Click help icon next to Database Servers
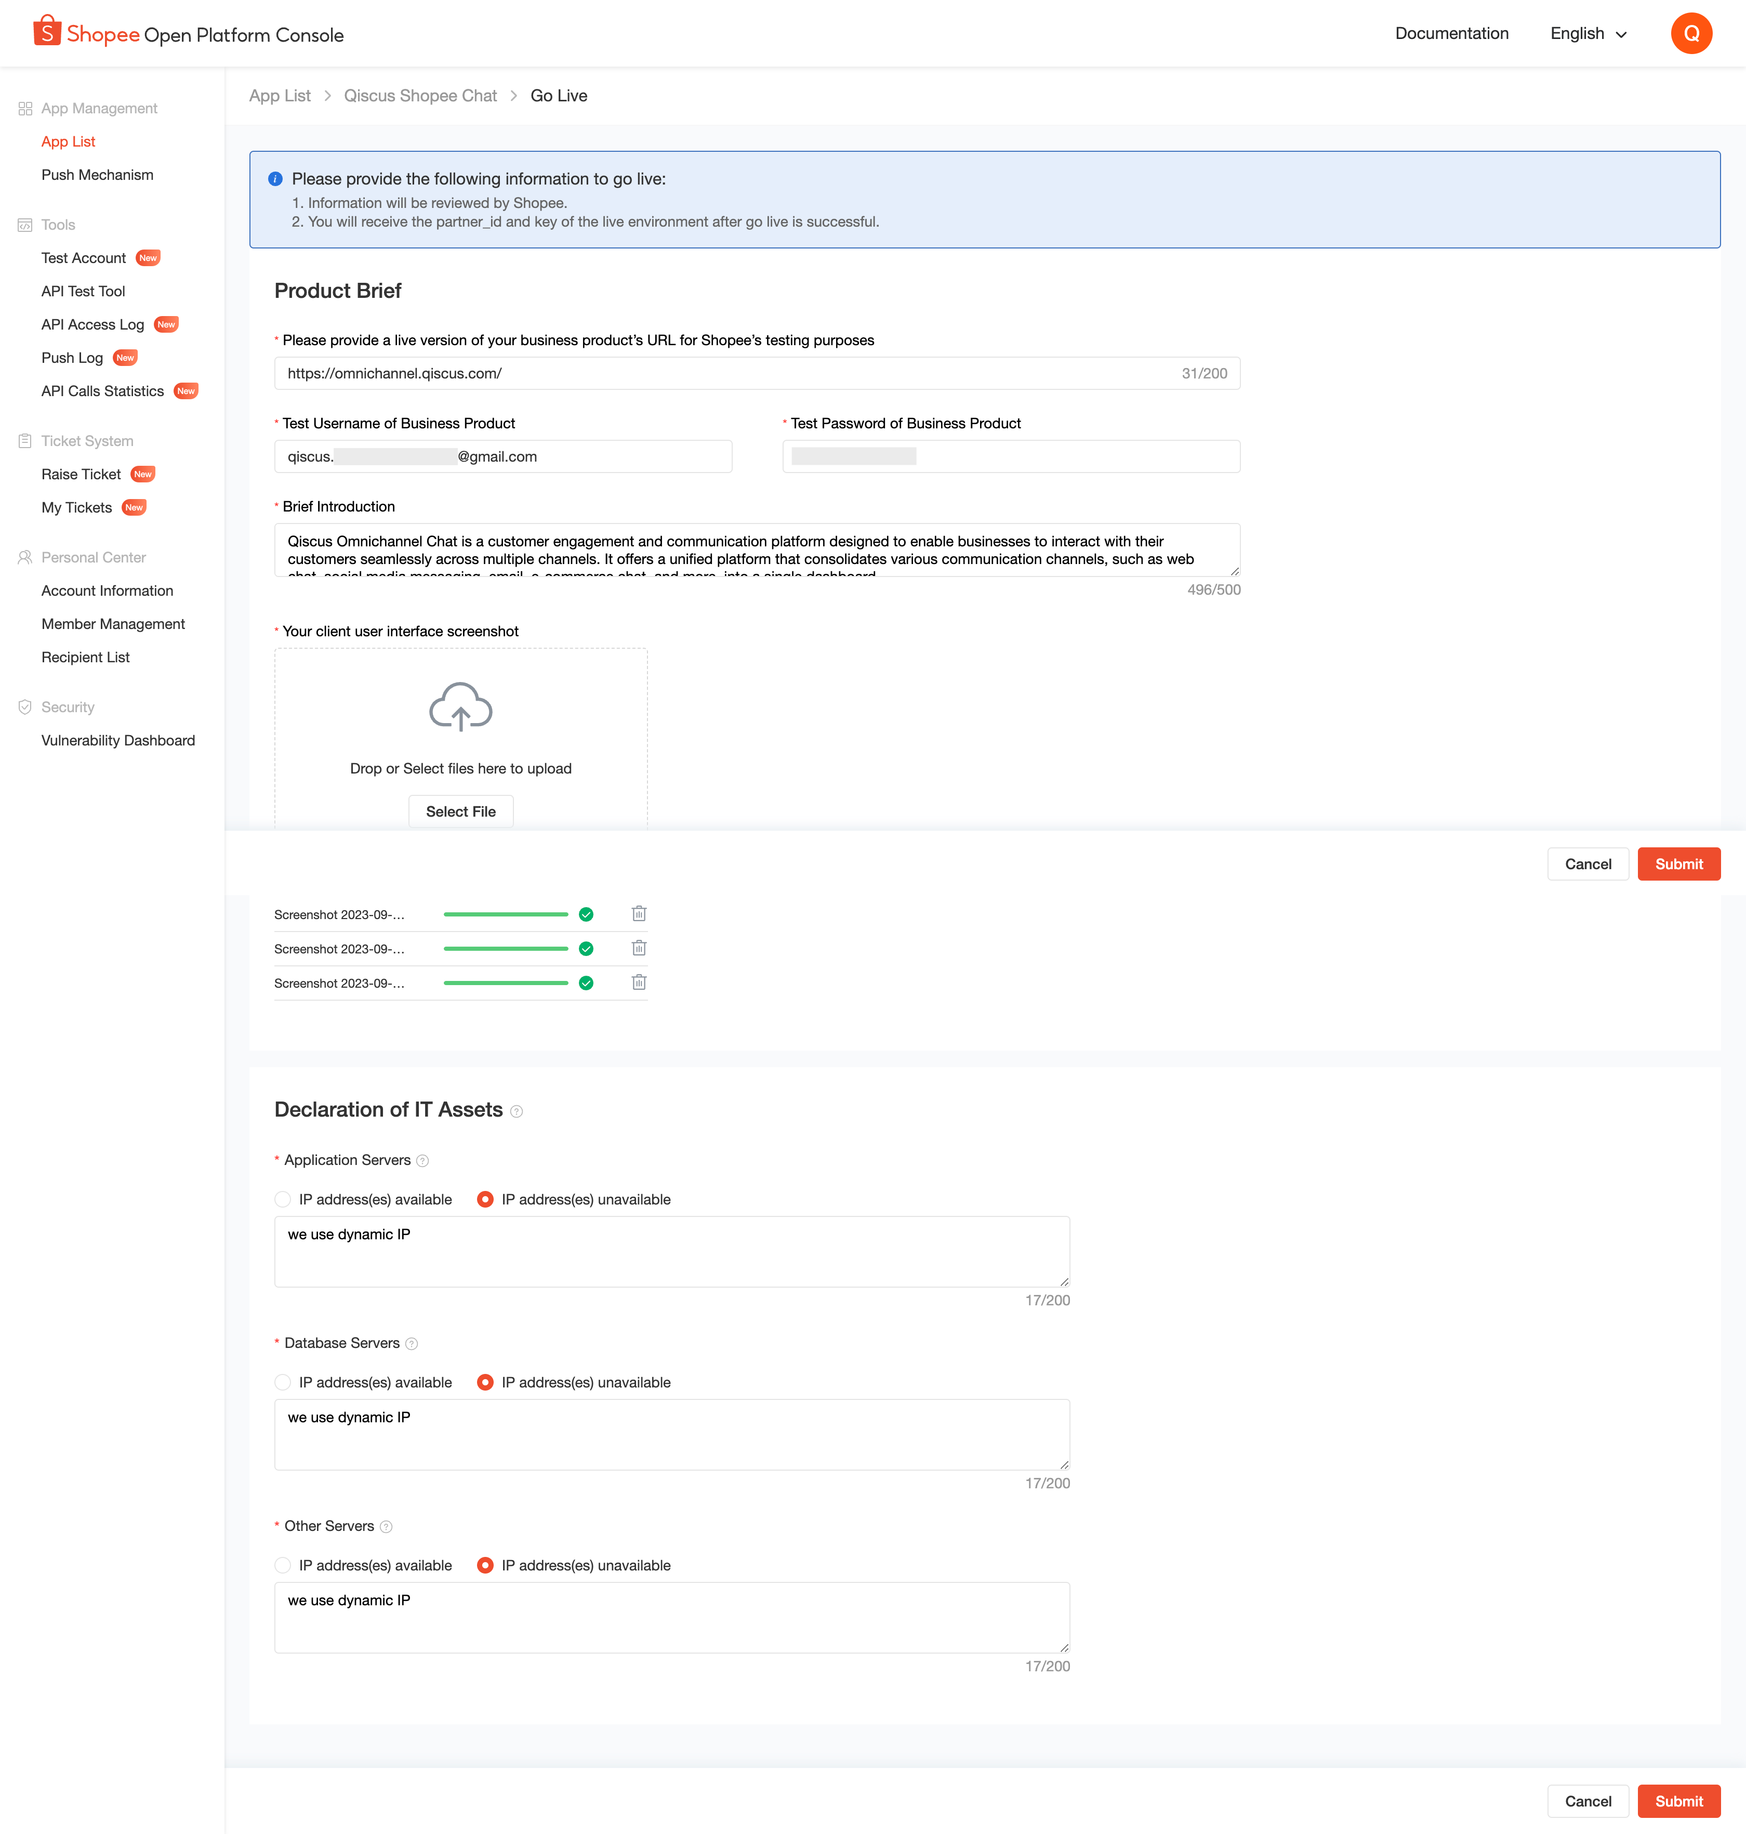 [412, 1343]
